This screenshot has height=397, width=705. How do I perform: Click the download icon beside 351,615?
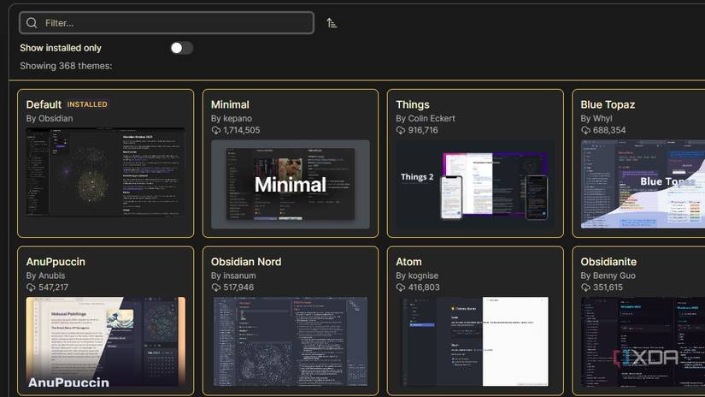[x=585, y=287]
